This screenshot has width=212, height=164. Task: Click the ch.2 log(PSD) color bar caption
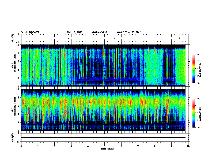tap(200, 114)
